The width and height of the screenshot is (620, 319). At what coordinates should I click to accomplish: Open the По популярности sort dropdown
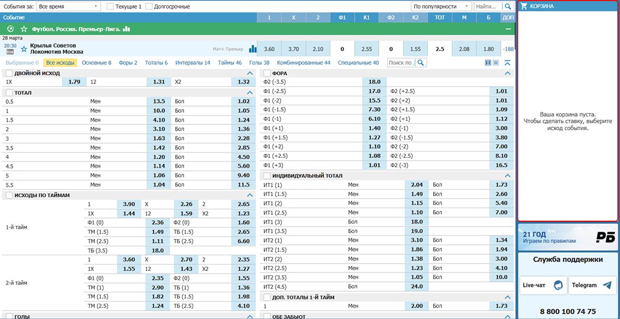click(x=441, y=7)
